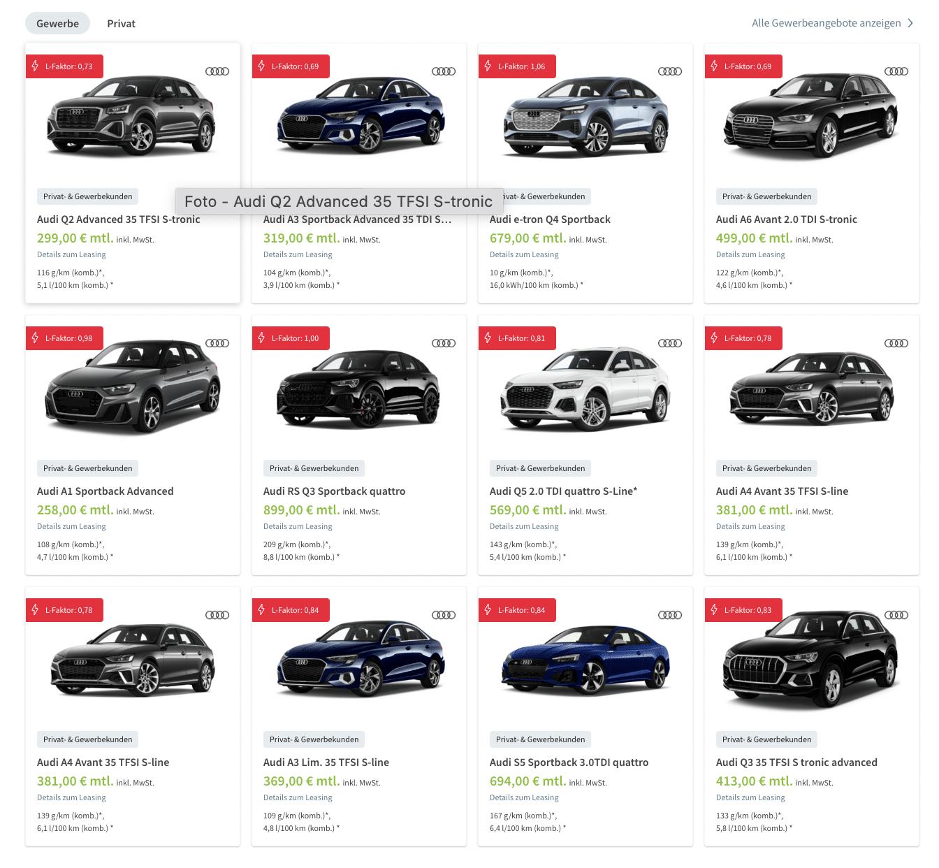Image resolution: width=939 pixels, height=868 pixels.
Task: Click Audi rings on S5 Sportback card
Action: point(670,615)
